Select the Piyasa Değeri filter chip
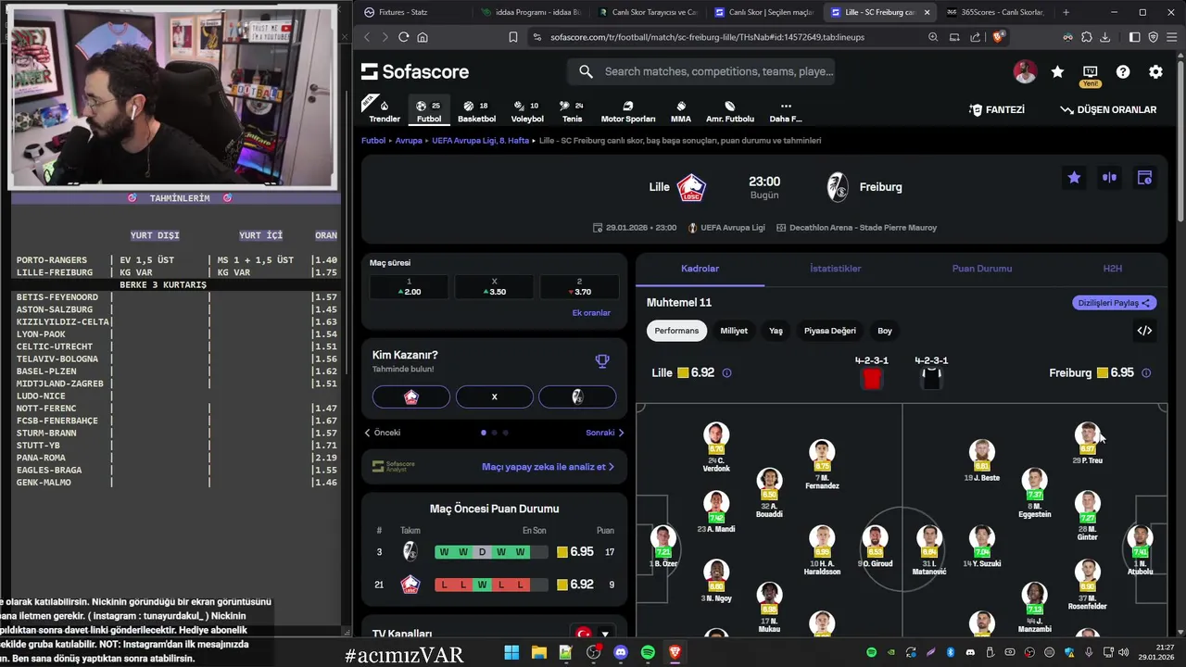Viewport: 1186px width, 667px height. [x=830, y=331]
